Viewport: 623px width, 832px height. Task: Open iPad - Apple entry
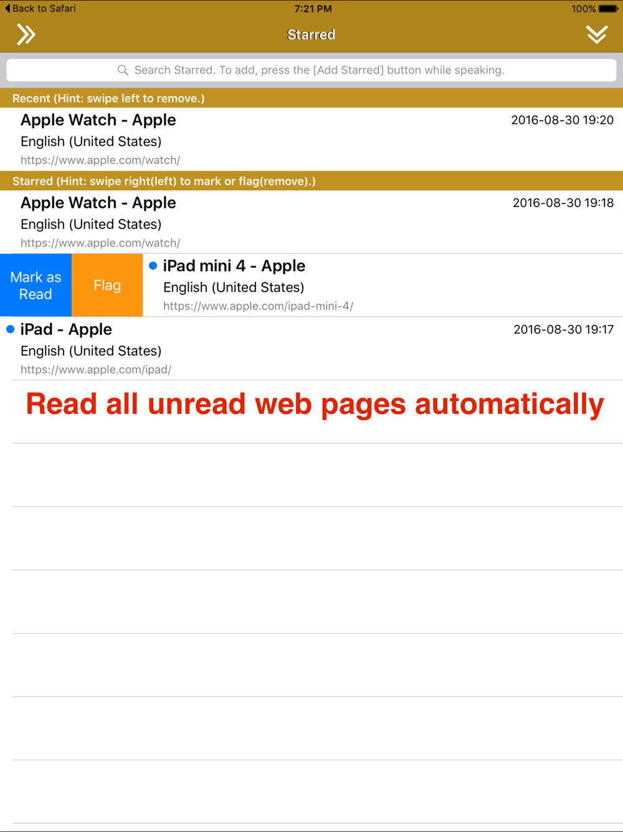[311, 349]
